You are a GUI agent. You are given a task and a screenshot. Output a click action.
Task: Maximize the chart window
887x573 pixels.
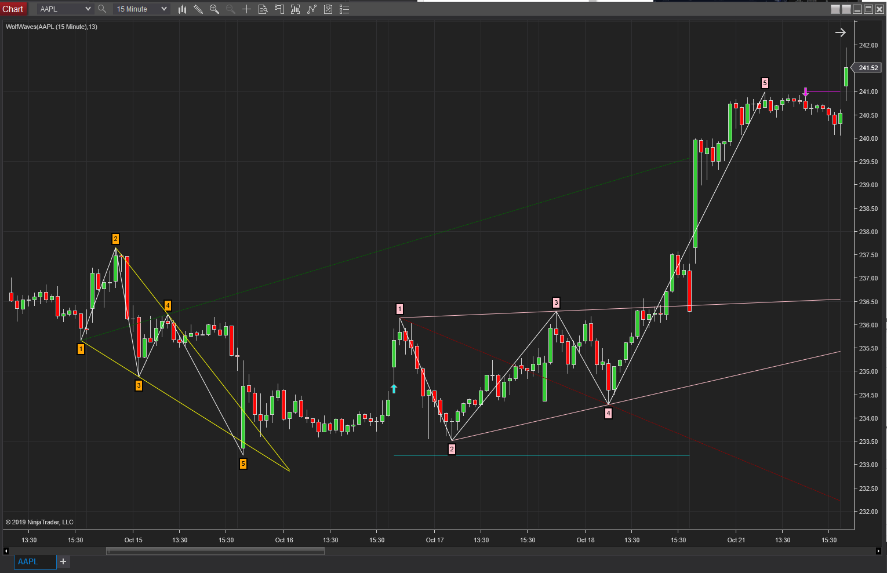[x=868, y=9]
